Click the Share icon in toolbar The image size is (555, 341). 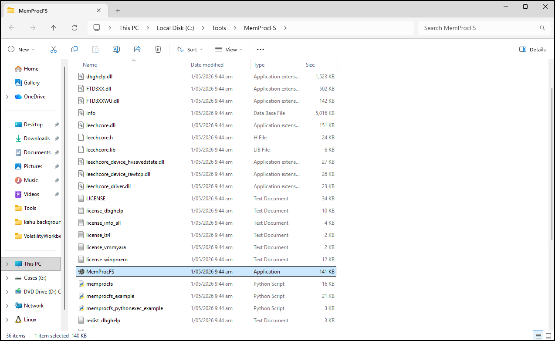137,49
